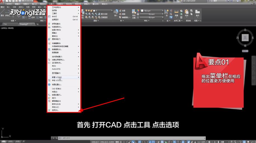
Task: Expand the 图层 panel title
Action: click(96, 21)
